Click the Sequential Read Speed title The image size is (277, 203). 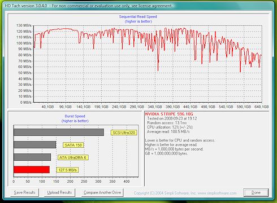tap(138, 17)
